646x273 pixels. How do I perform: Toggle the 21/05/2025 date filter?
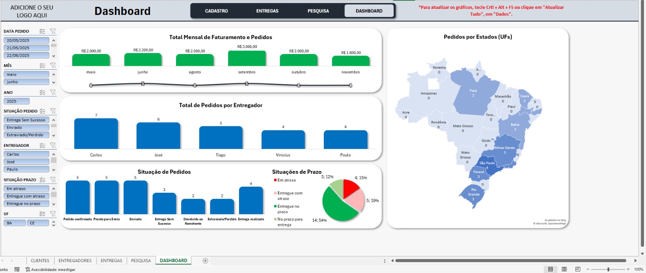pyautogui.click(x=27, y=48)
